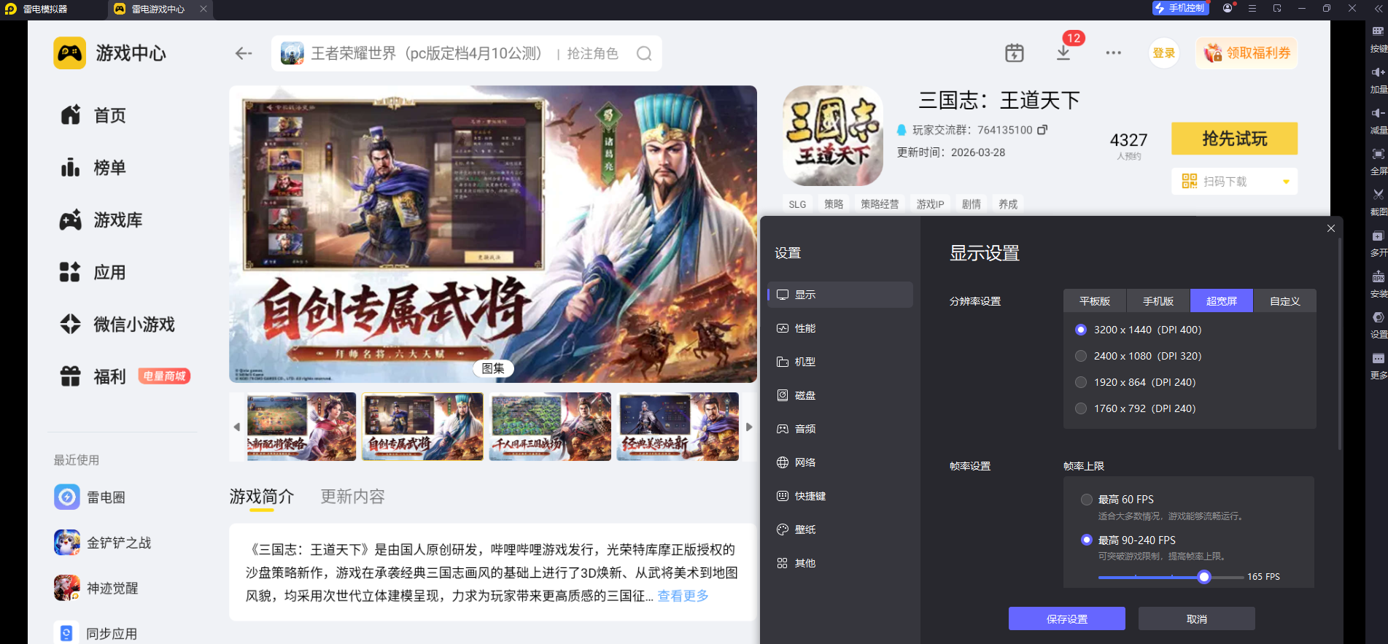Click the 查看更多 link in the description
This screenshot has width=1388, height=644.
683,596
